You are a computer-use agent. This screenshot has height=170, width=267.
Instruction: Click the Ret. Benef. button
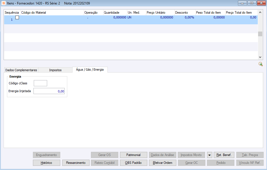point(224,155)
